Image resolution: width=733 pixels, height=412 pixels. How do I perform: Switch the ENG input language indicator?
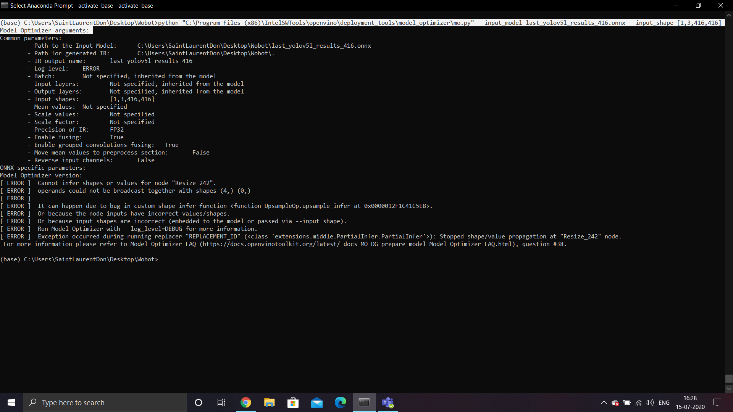point(664,402)
